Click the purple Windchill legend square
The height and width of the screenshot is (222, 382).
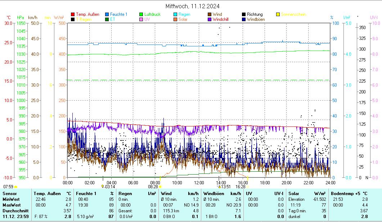coord(210,19)
